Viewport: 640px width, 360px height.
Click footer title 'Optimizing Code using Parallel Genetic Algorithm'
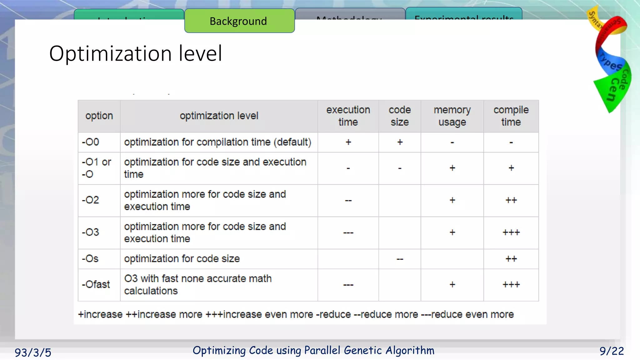coord(313,351)
